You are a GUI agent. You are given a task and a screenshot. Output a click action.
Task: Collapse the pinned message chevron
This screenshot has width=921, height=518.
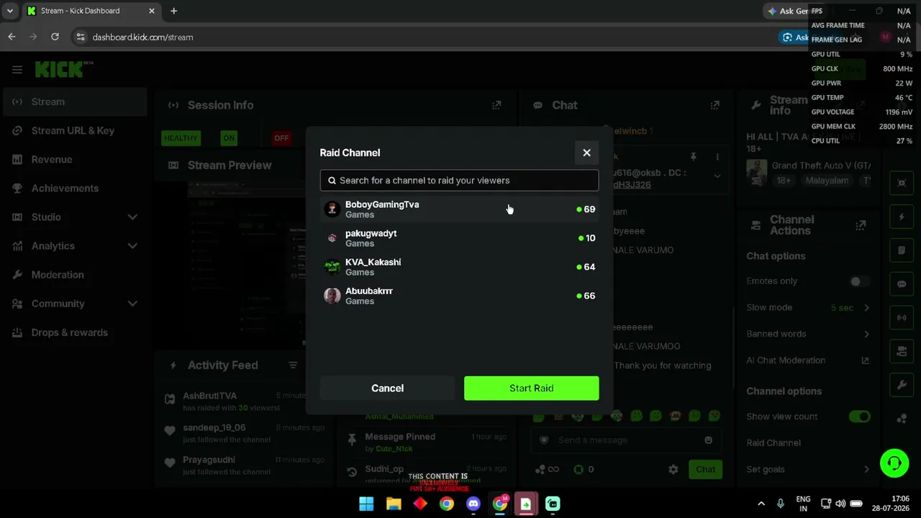717,176
